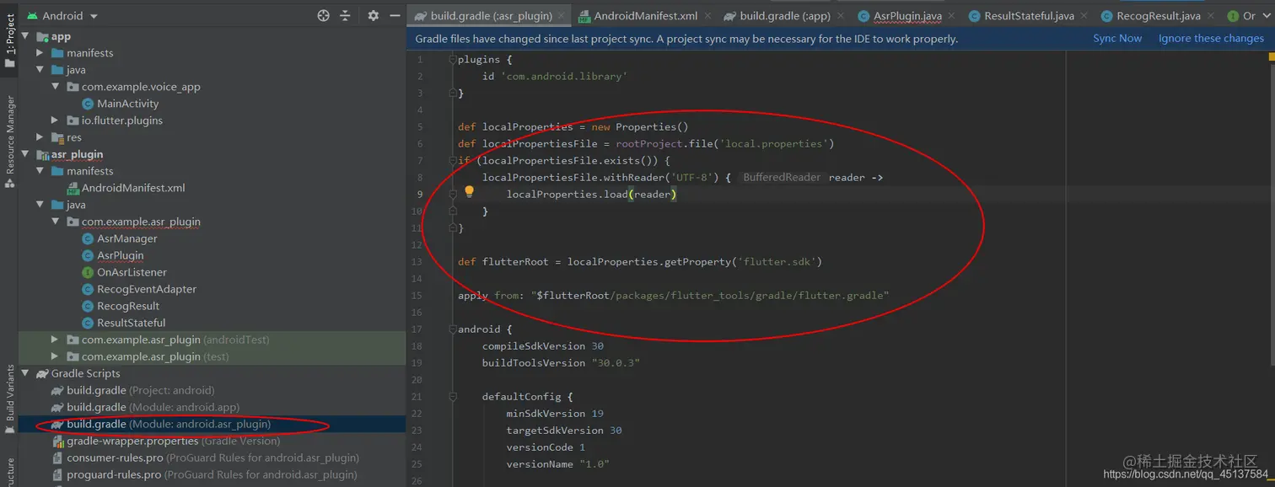Fold the android block at line 17
Image resolution: width=1275 pixels, height=487 pixels.
pos(452,329)
